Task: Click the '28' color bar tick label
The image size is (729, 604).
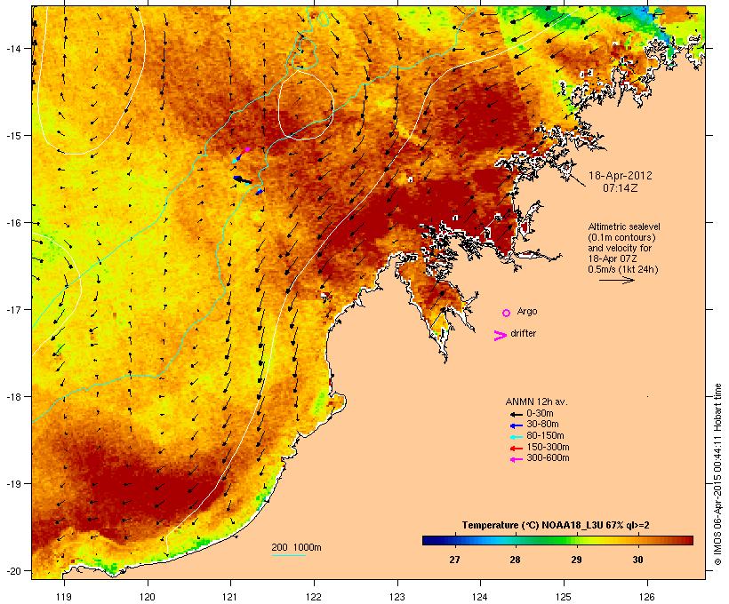Action: [x=515, y=560]
